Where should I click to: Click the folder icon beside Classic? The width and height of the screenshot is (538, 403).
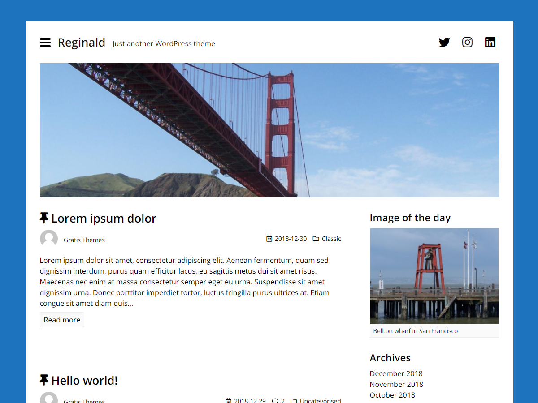point(316,239)
